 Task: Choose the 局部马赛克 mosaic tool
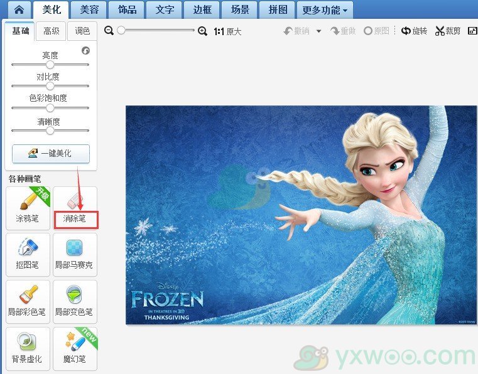75,254
